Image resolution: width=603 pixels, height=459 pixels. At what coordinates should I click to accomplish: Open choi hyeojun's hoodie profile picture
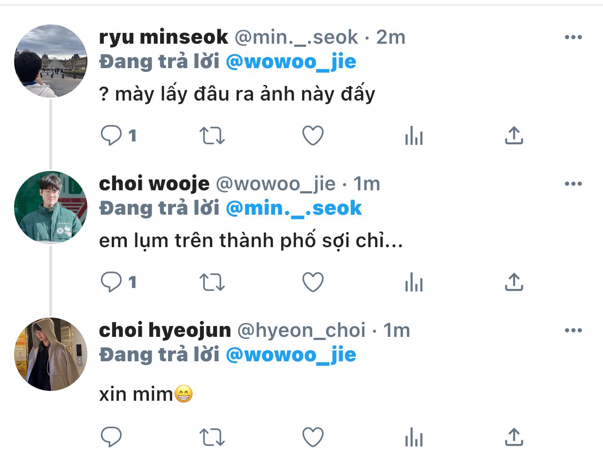click(x=51, y=354)
